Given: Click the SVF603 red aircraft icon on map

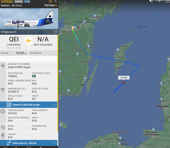Looking at the screenshot, I should click(x=124, y=83).
